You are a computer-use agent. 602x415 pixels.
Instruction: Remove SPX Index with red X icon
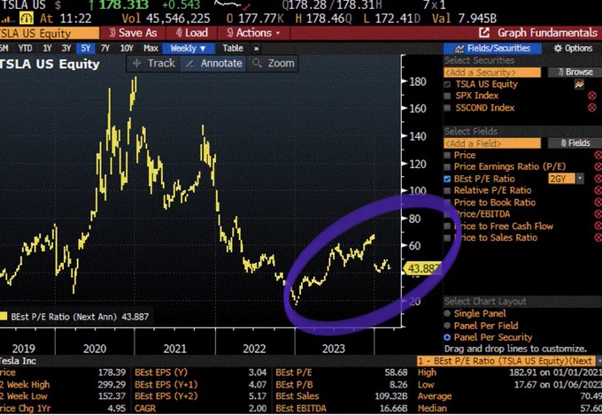coord(592,96)
